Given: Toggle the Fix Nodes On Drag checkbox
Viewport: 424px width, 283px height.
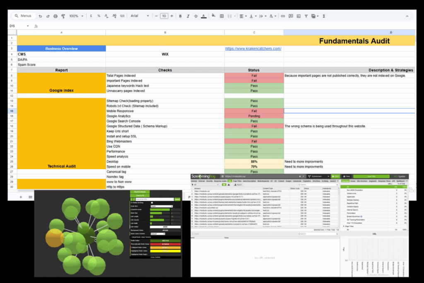Looking at the screenshot, I should click(152, 203).
